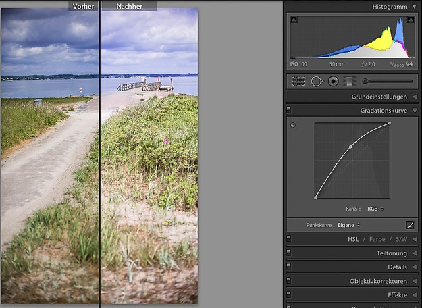Viewport: 422px width, 308px height.
Task: Disable the Teiltonung panel switch
Action: tap(289, 253)
